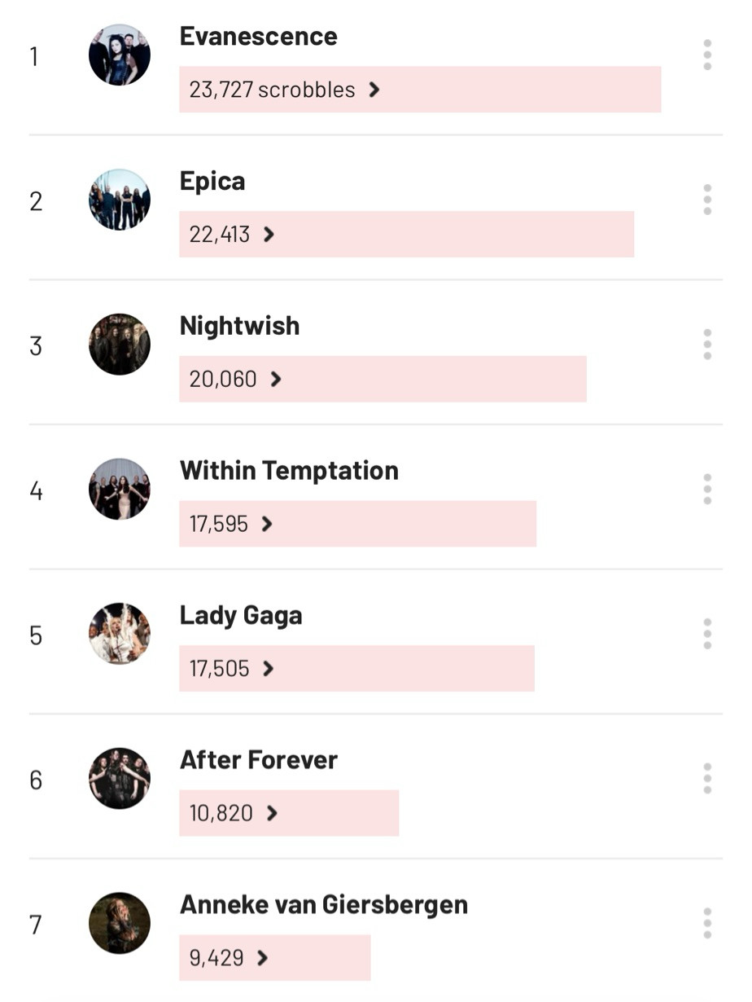Expand Nightwish's 20,060 scrobbles chevron

tap(276, 380)
